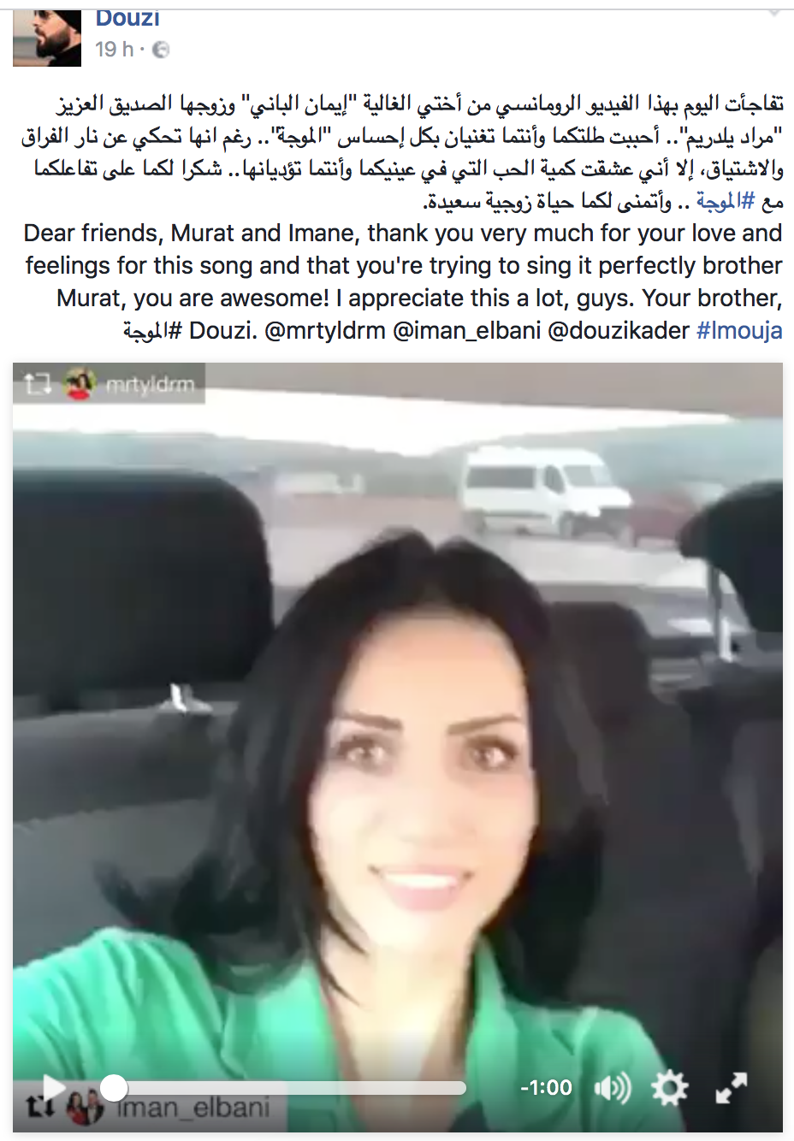The width and height of the screenshot is (794, 1141).
Task: Follow the Arabic #الموجة hashtag link
Action: click(726, 201)
